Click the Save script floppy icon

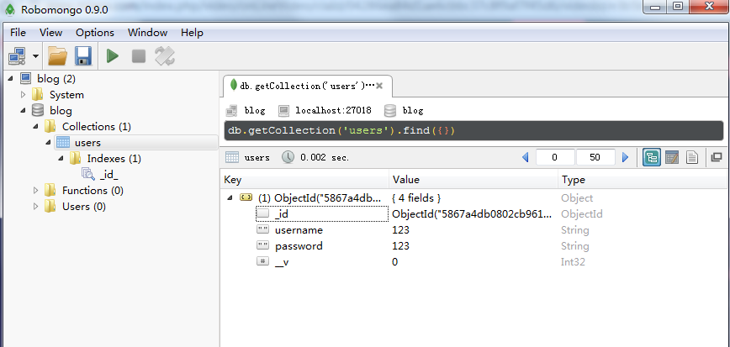(x=82, y=56)
